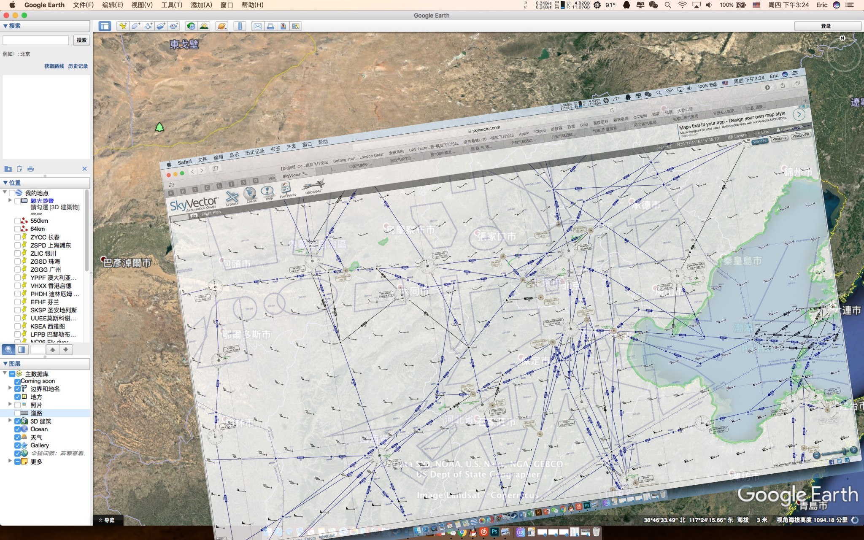The image size is (864, 540).
Task: Collapse the 图层 layers panel
Action: click(x=5, y=364)
